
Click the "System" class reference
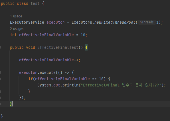point(44,85)
